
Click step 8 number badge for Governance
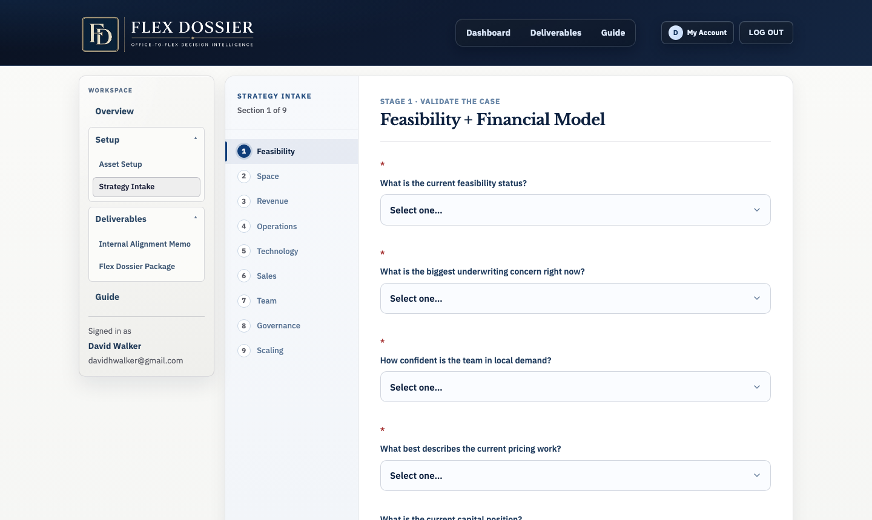pos(244,325)
